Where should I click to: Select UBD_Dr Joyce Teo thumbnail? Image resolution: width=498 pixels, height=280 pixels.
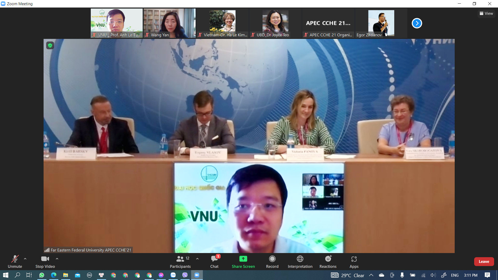click(275, 23)
